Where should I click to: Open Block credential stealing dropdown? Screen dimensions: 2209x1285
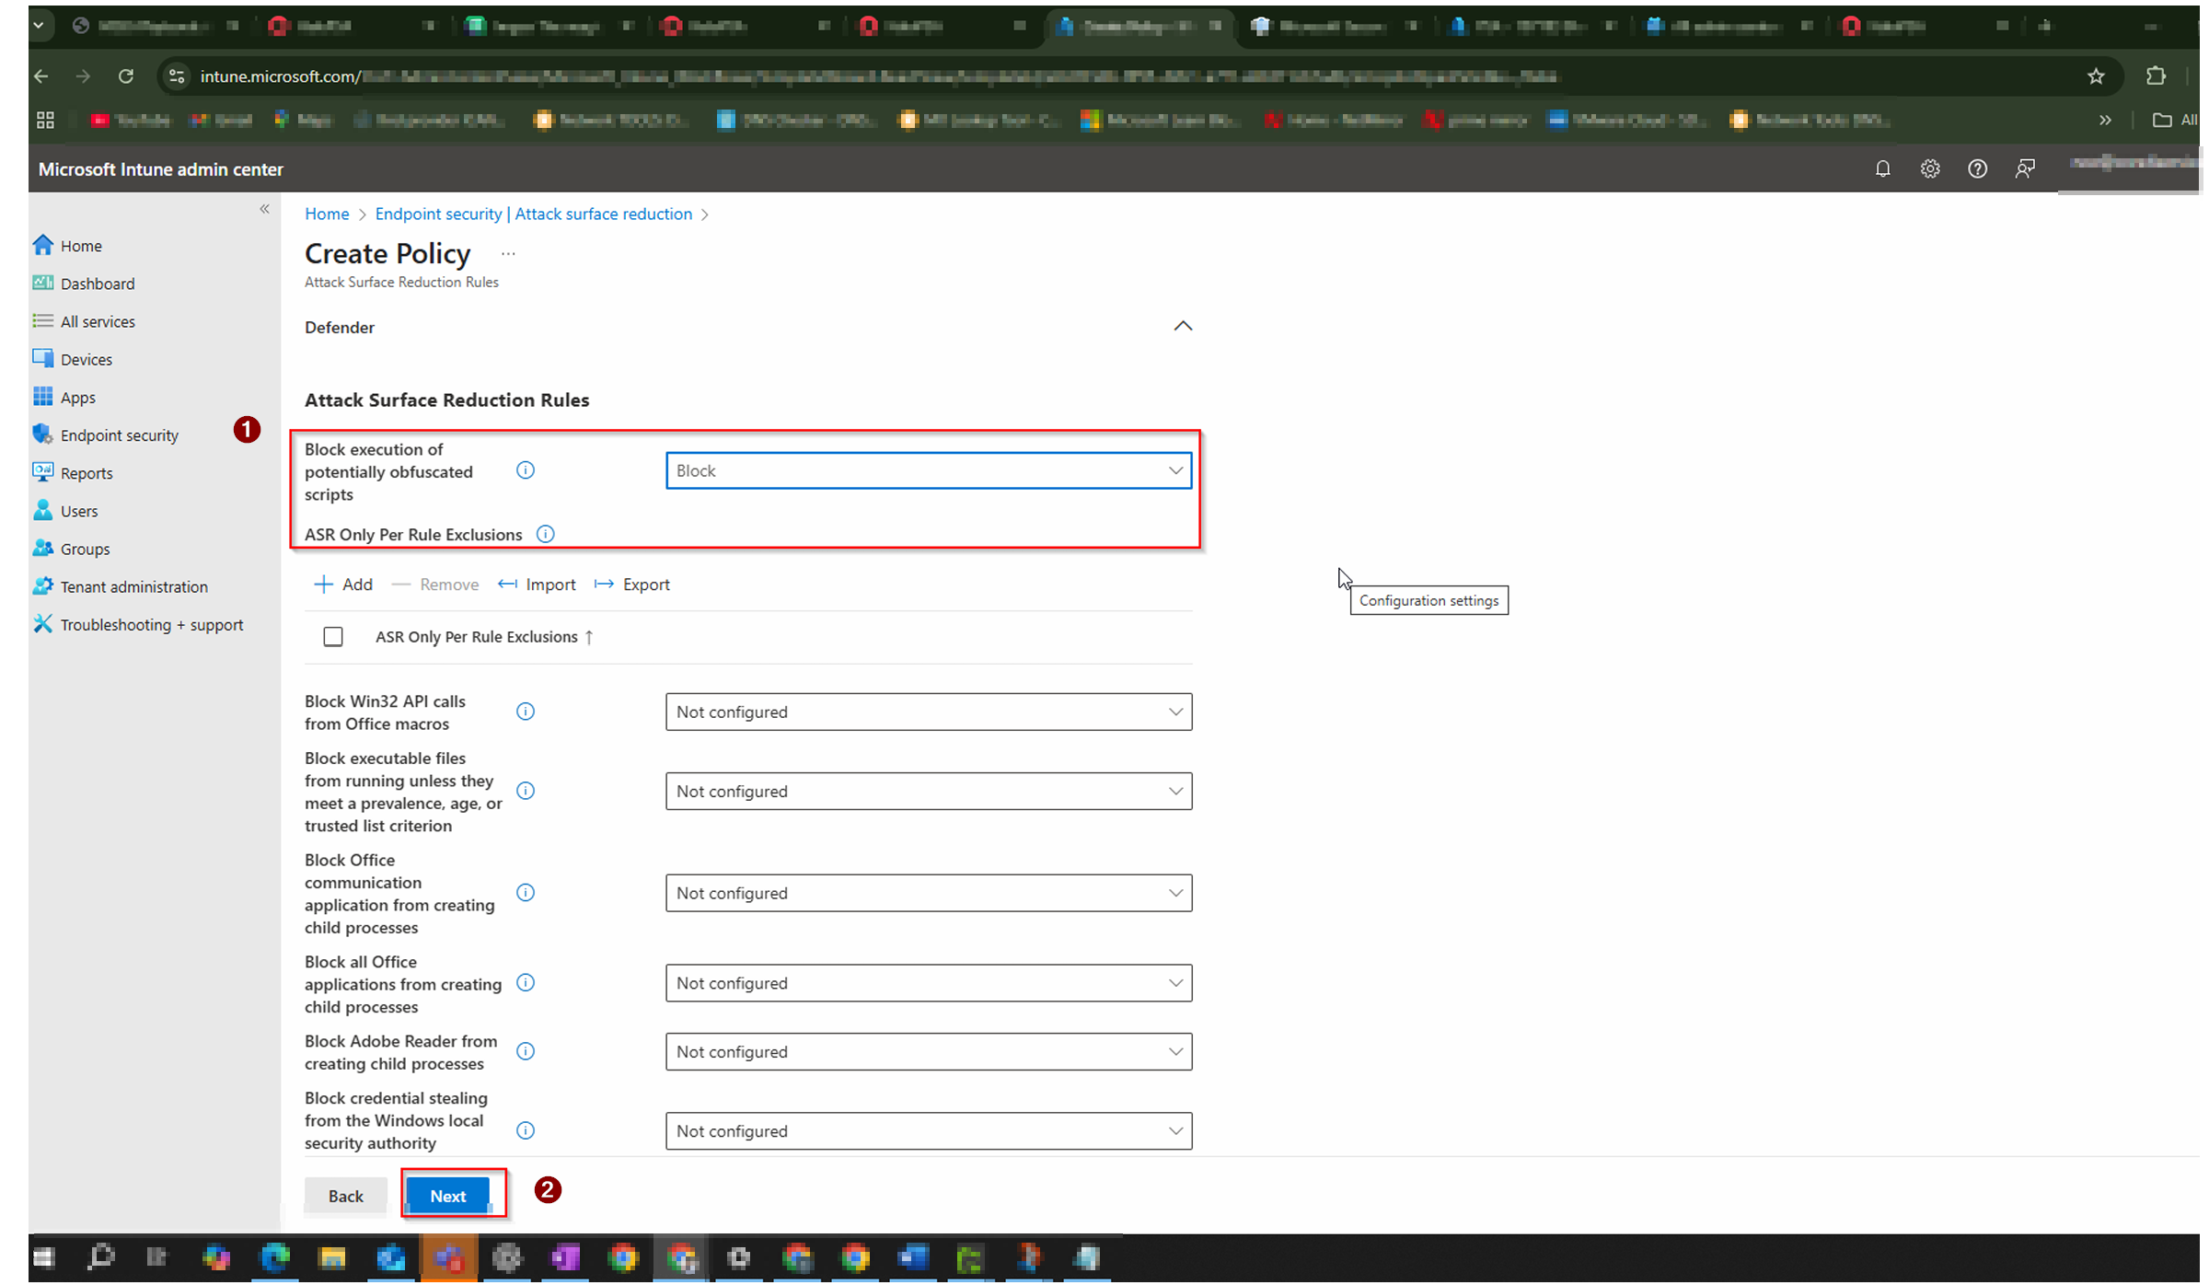tap(929, 1130)
